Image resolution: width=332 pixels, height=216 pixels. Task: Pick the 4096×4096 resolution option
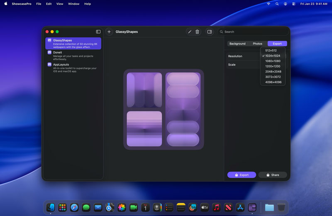click(x=273, y=82)
